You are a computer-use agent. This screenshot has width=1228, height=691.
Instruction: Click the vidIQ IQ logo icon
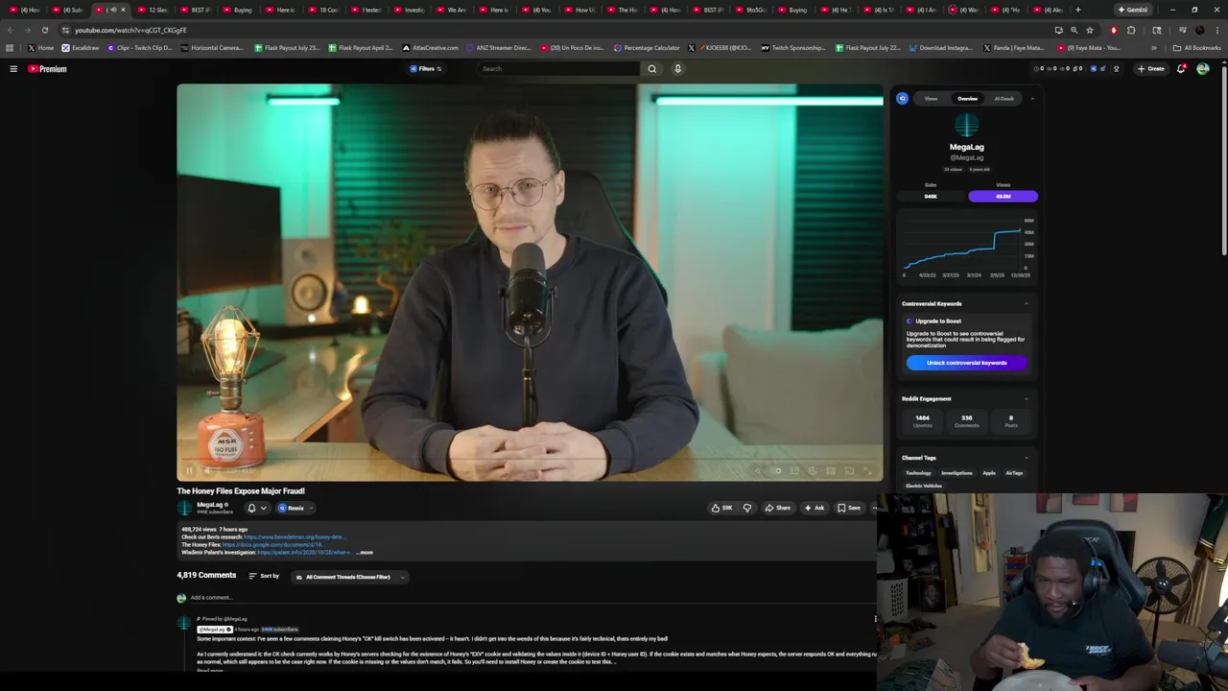point(902,99)
